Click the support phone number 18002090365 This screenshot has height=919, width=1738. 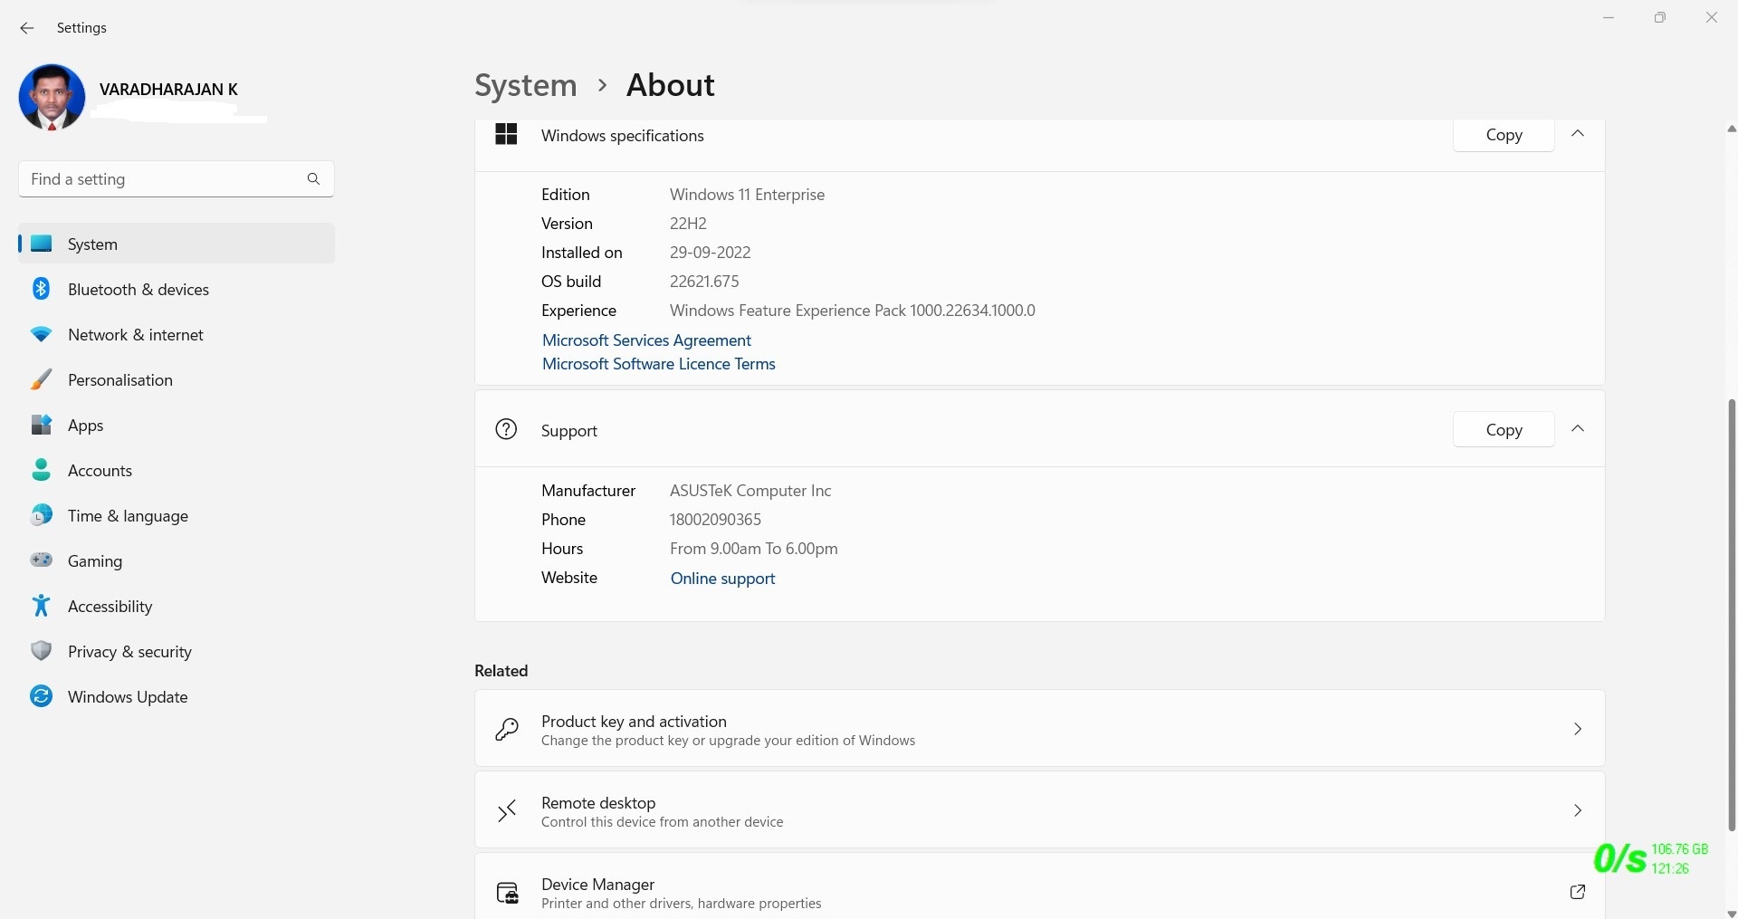point(715,520)
